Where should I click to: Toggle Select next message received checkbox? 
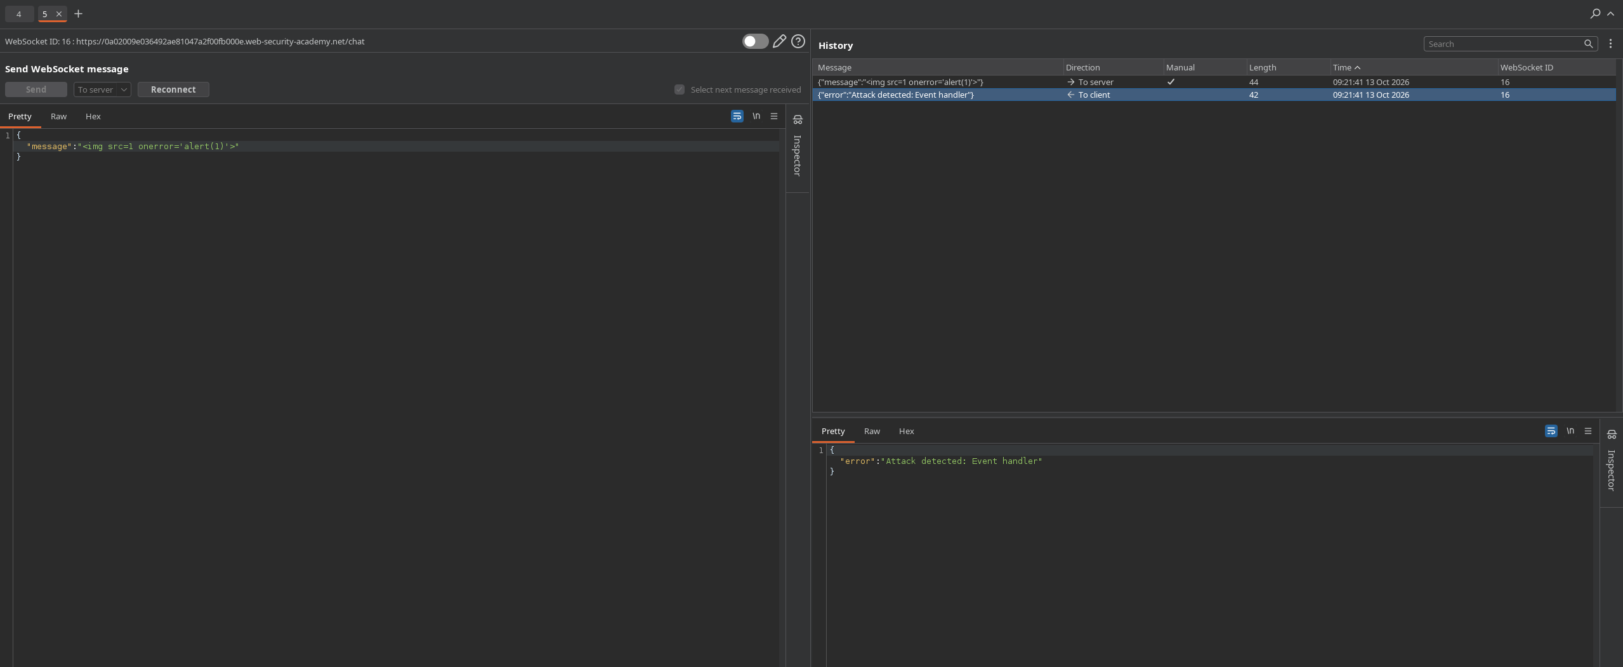point(680,89)
